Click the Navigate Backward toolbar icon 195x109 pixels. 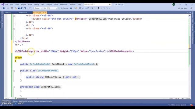tap(4, 8)
